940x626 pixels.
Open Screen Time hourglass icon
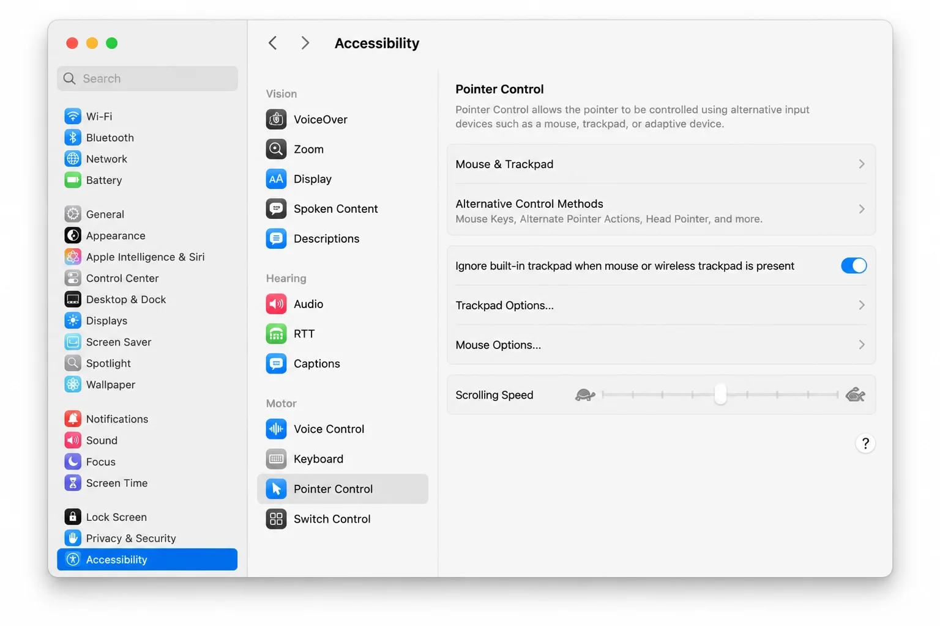coord(73,483)
